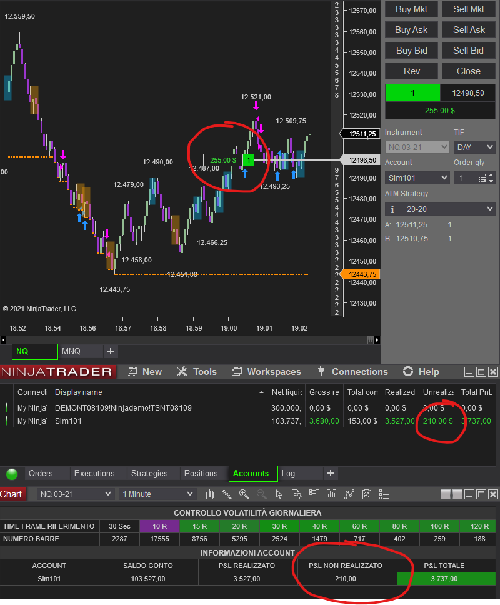Select the drawing tools pencil icon
Viewport: 500px width, 605px height.
click(x=227, y=494)
